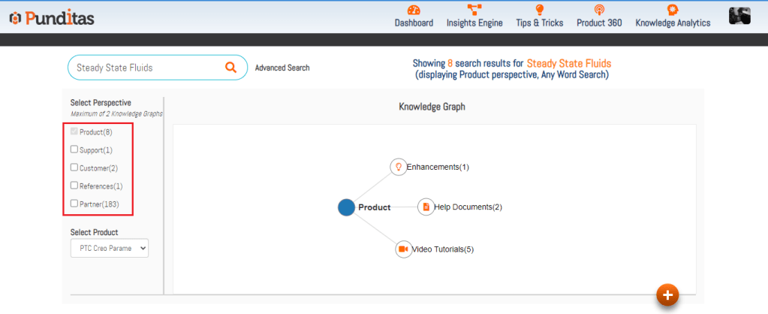This screenshot has width=768, height=314.
Task: Enable the Support perspective checkbox
Action: (74, 149)
